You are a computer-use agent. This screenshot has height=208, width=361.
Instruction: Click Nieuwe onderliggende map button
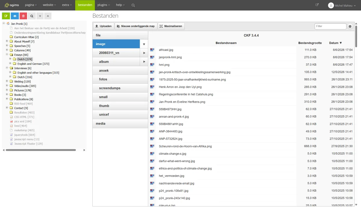click(x=135, y=26)
